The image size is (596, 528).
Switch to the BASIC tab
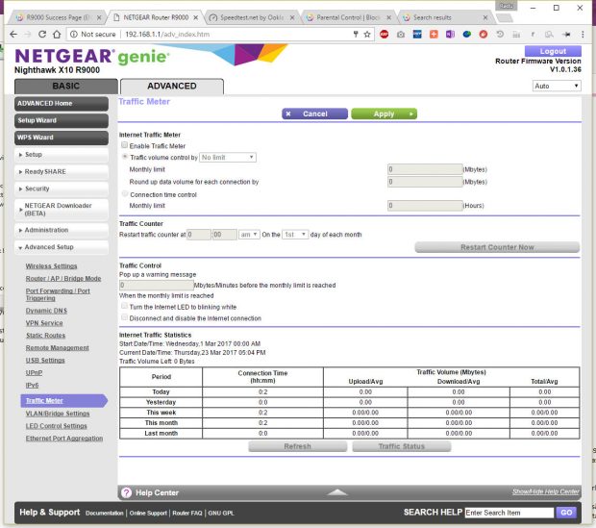59,86
